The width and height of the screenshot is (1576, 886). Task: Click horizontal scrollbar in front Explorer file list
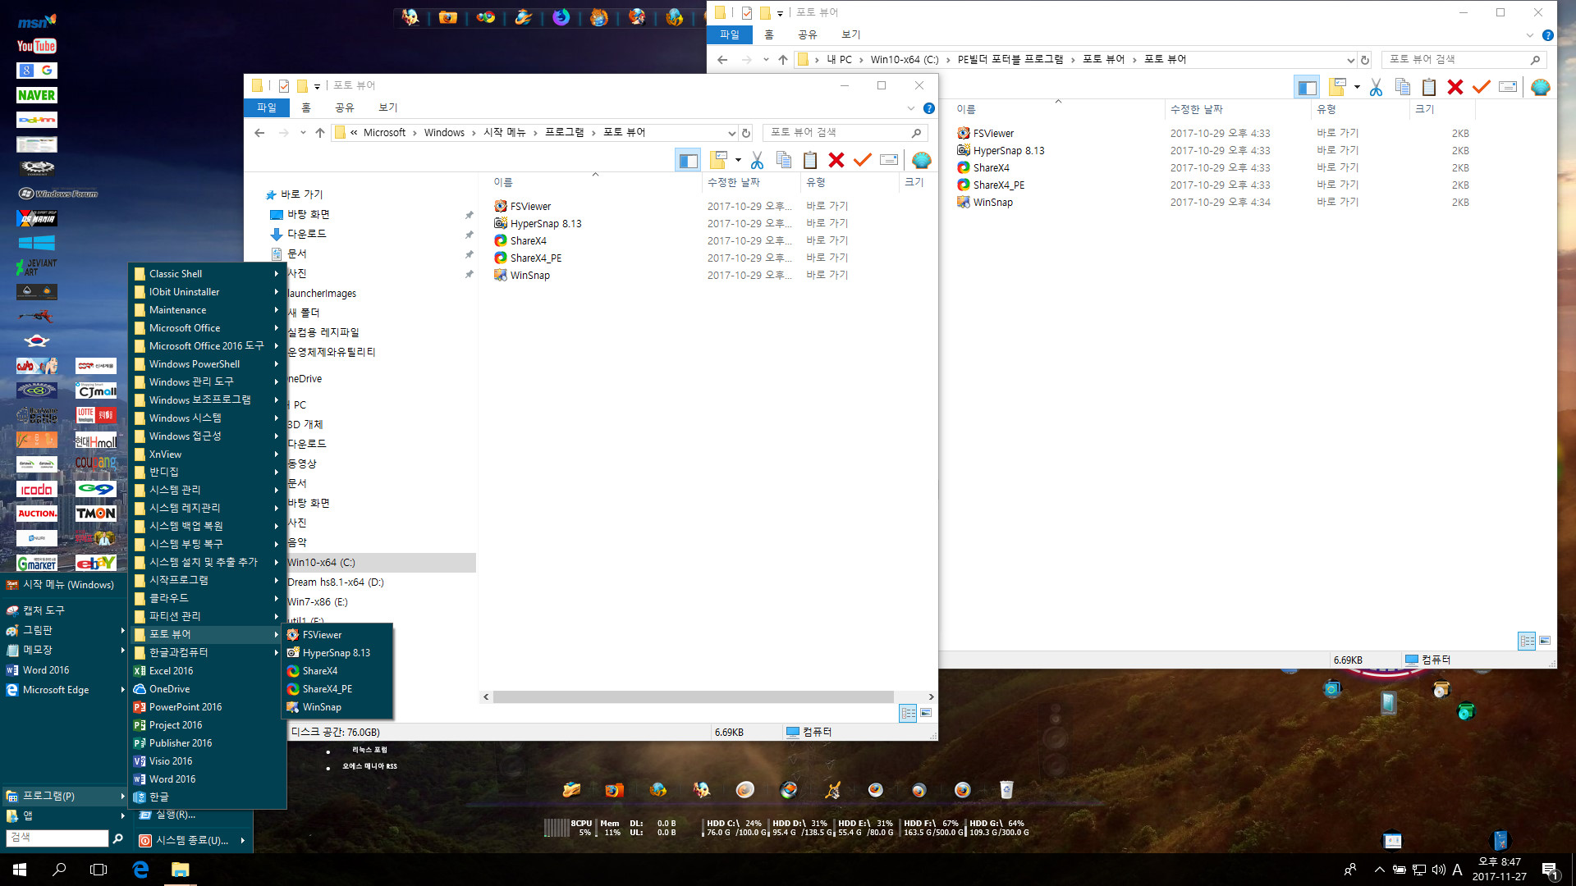[x=694, y=696]
